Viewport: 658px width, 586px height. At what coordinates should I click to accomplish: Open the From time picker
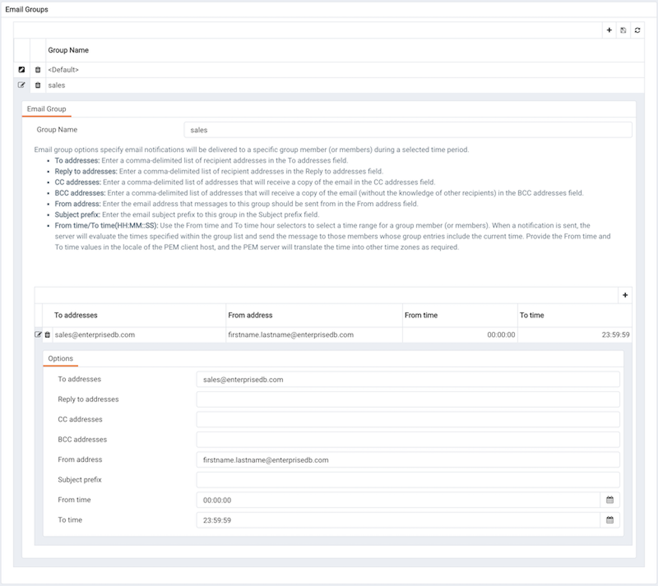point(610,500)
